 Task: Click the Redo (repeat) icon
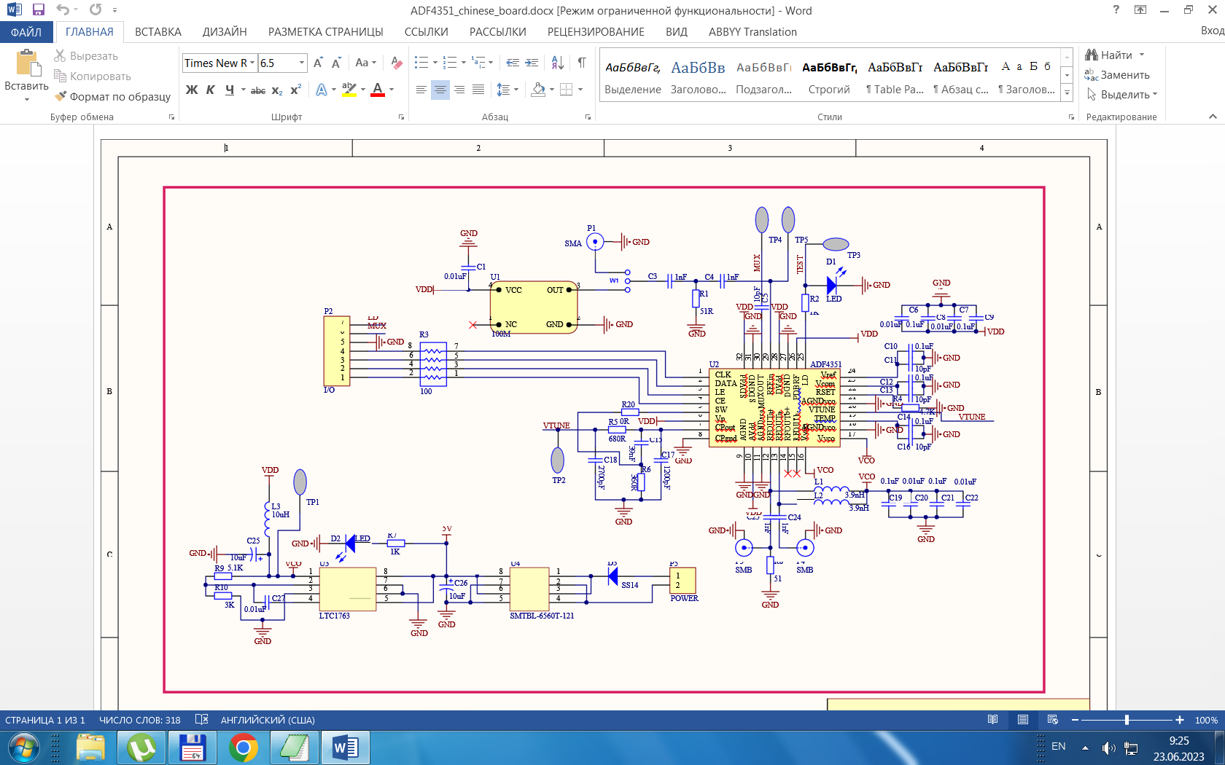click(96, 9)
